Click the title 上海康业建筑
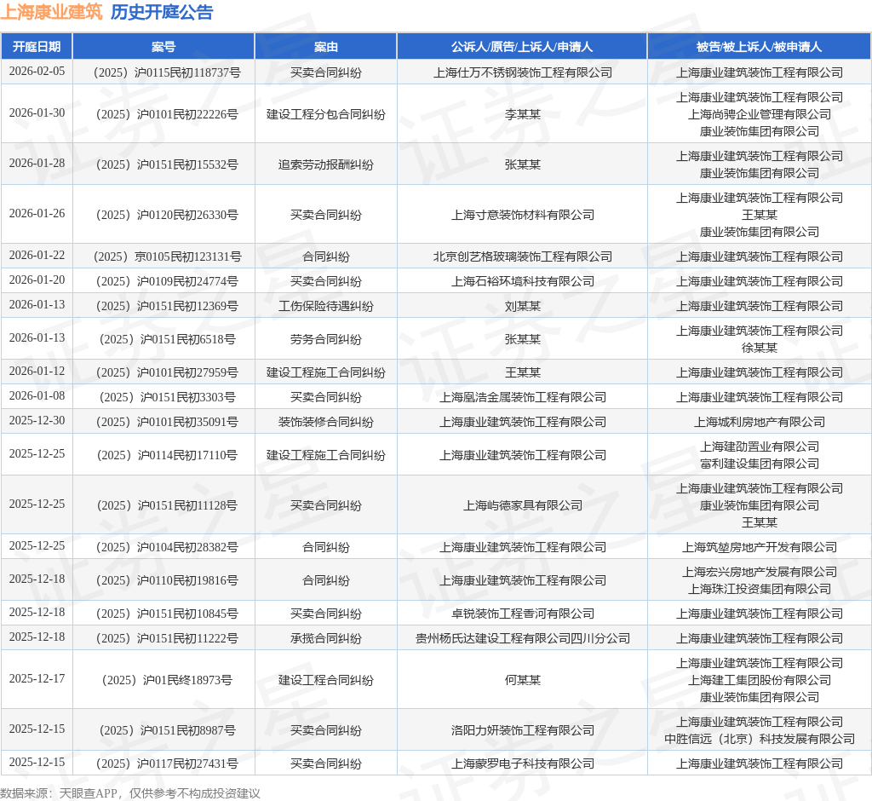 (x=52, y=12)
